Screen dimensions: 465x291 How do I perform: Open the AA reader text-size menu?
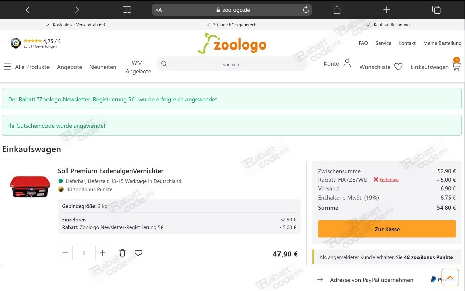(159, 10)
